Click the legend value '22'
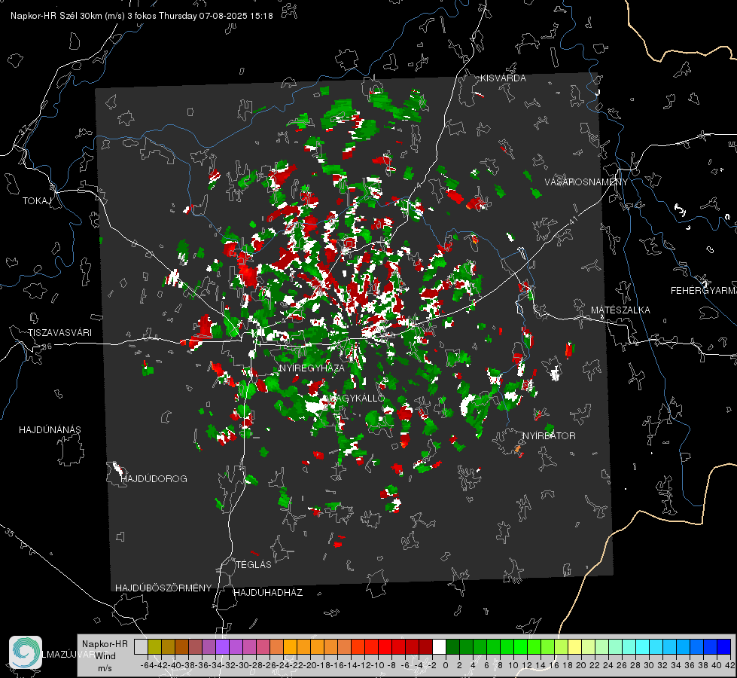The height and width of the screenshot is (678, 737). pyautogui.click(x=595, y=665)
